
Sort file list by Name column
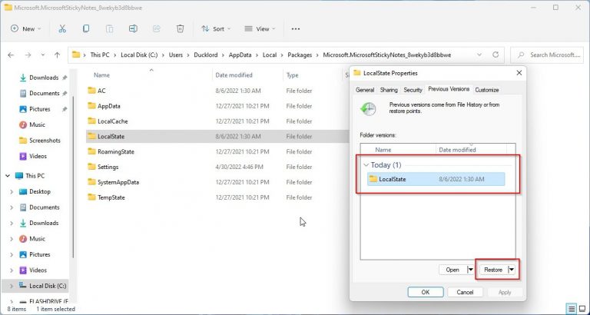101,75
